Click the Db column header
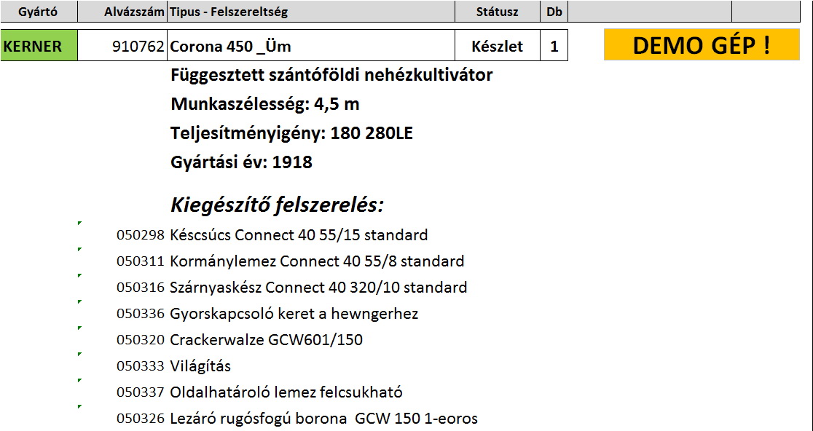Viewport: 813px width, 431px height. pyautogui.click(x=554, y=12)
